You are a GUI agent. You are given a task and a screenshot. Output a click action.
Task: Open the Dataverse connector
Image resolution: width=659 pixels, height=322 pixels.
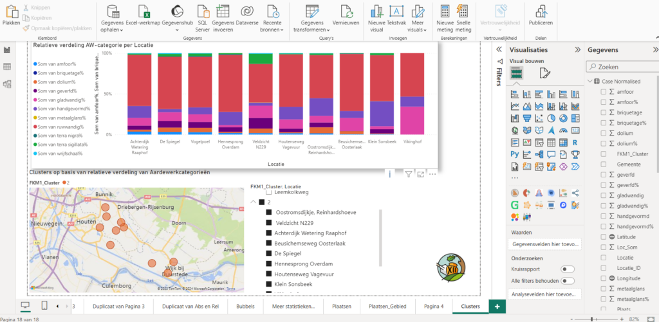click(247, 12)
